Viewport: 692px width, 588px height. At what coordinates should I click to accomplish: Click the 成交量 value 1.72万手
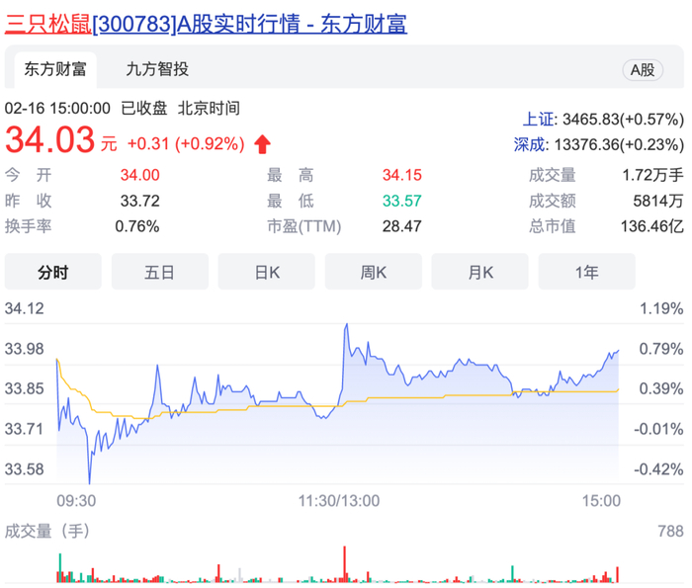pos(652,175)
